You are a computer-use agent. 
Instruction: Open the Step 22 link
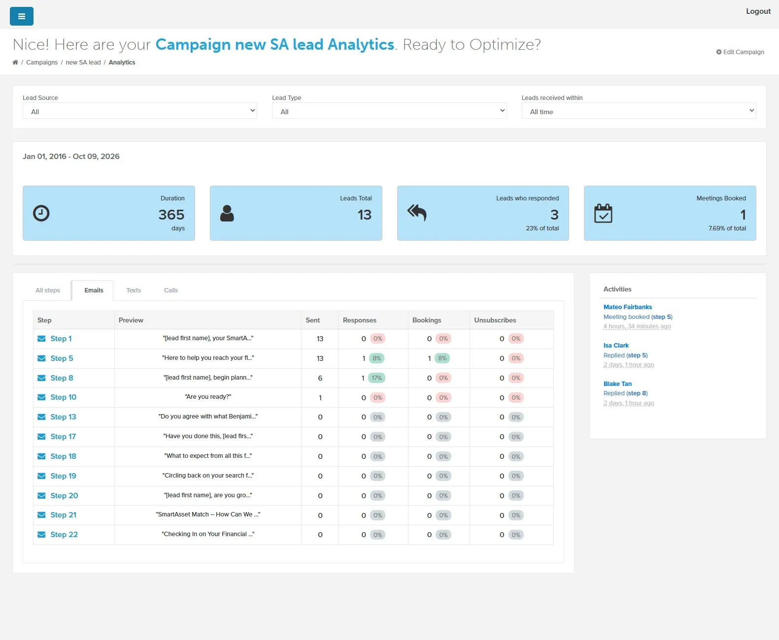(64, 535)
